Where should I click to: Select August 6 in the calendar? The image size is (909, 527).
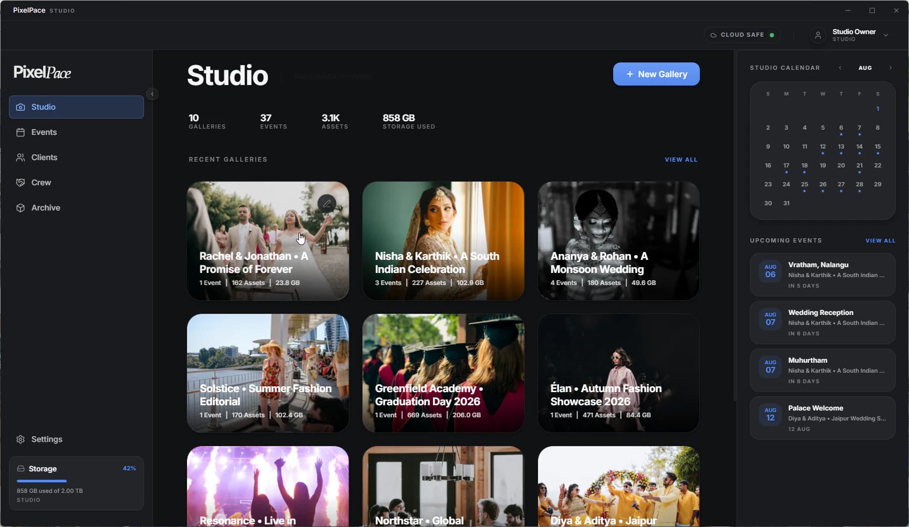point(841,128)
